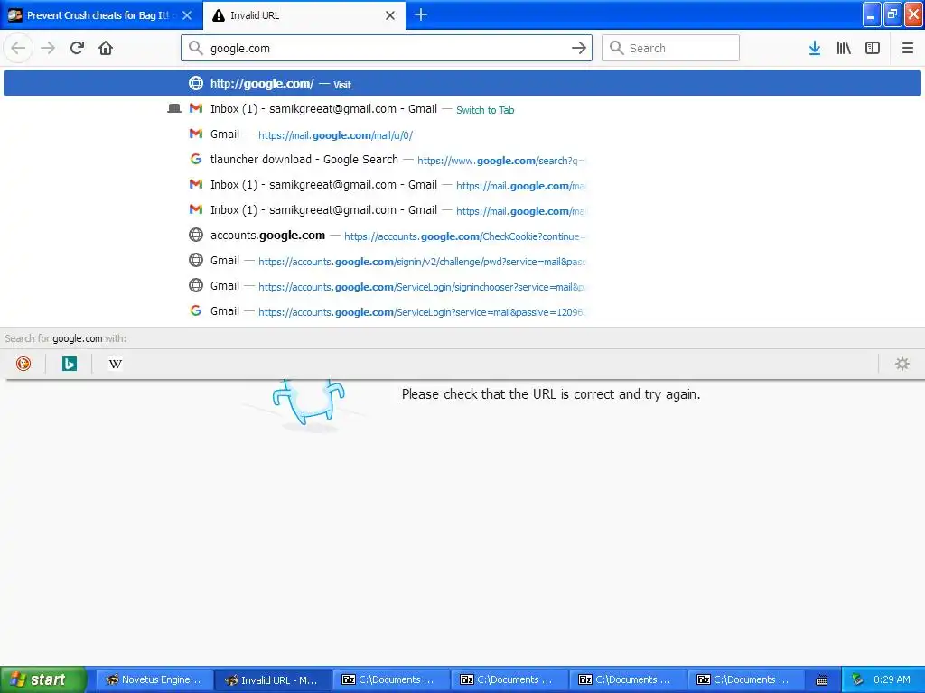Open tlauncher download Google Search suggestion
This screenshot has width=925, height=693.
pyautogui.click(x=462, y=160)
